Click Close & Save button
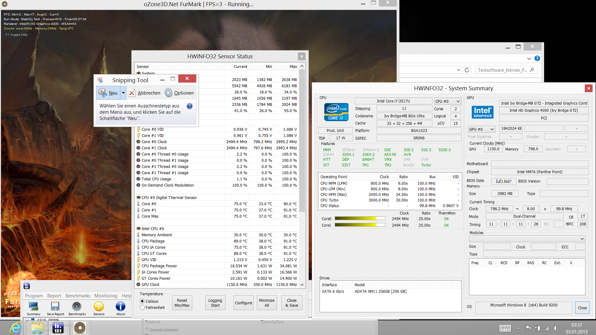The height and width of the screenshot is (335, 596). click(292, 303)
